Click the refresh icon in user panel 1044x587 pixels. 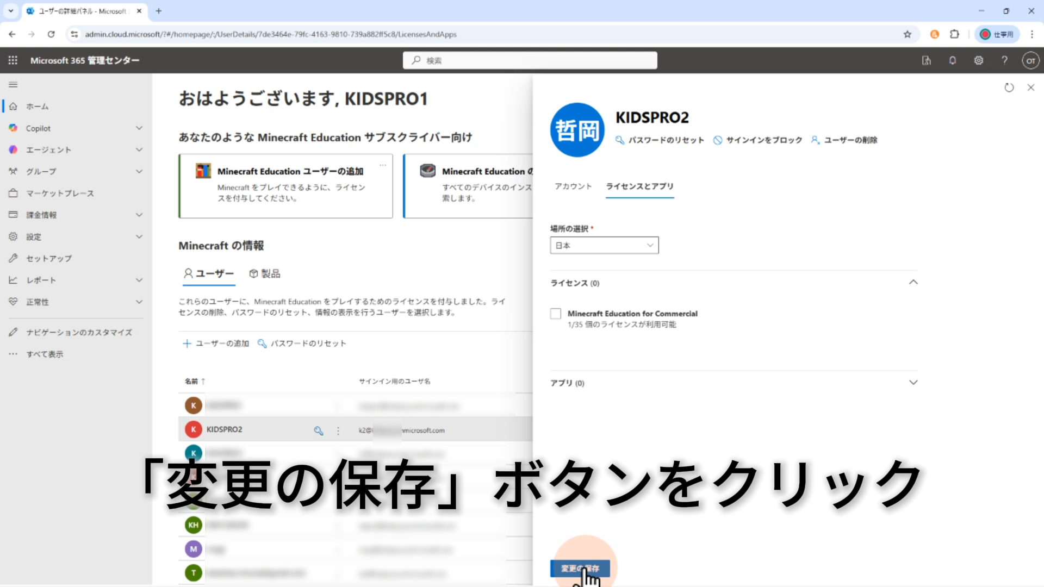click(x=1009, y=88)
